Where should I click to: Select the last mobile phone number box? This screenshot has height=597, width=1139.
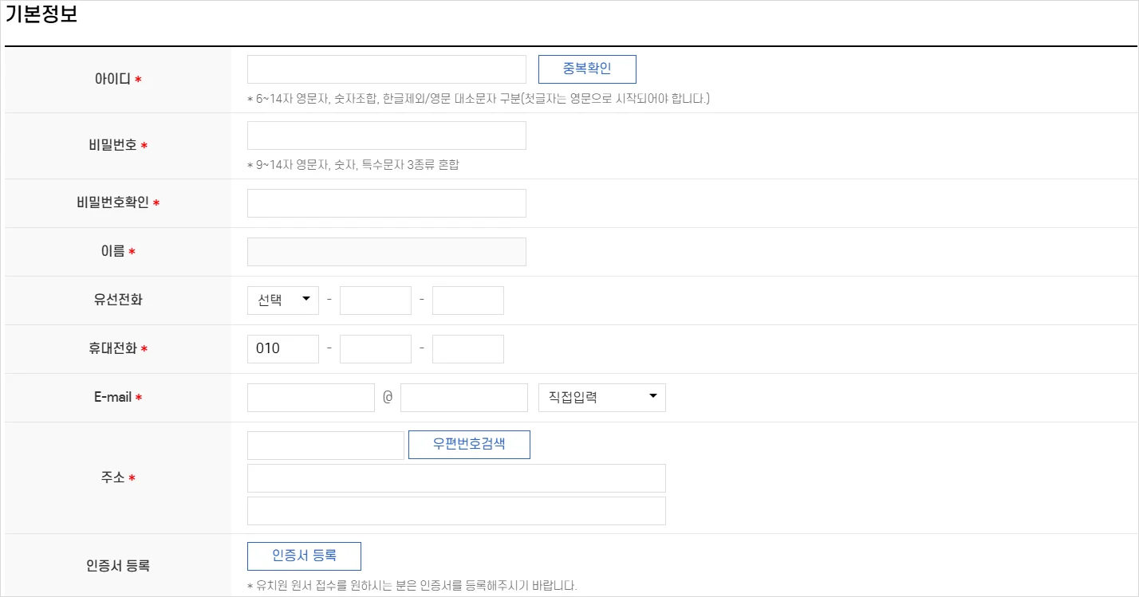(467, 348)
